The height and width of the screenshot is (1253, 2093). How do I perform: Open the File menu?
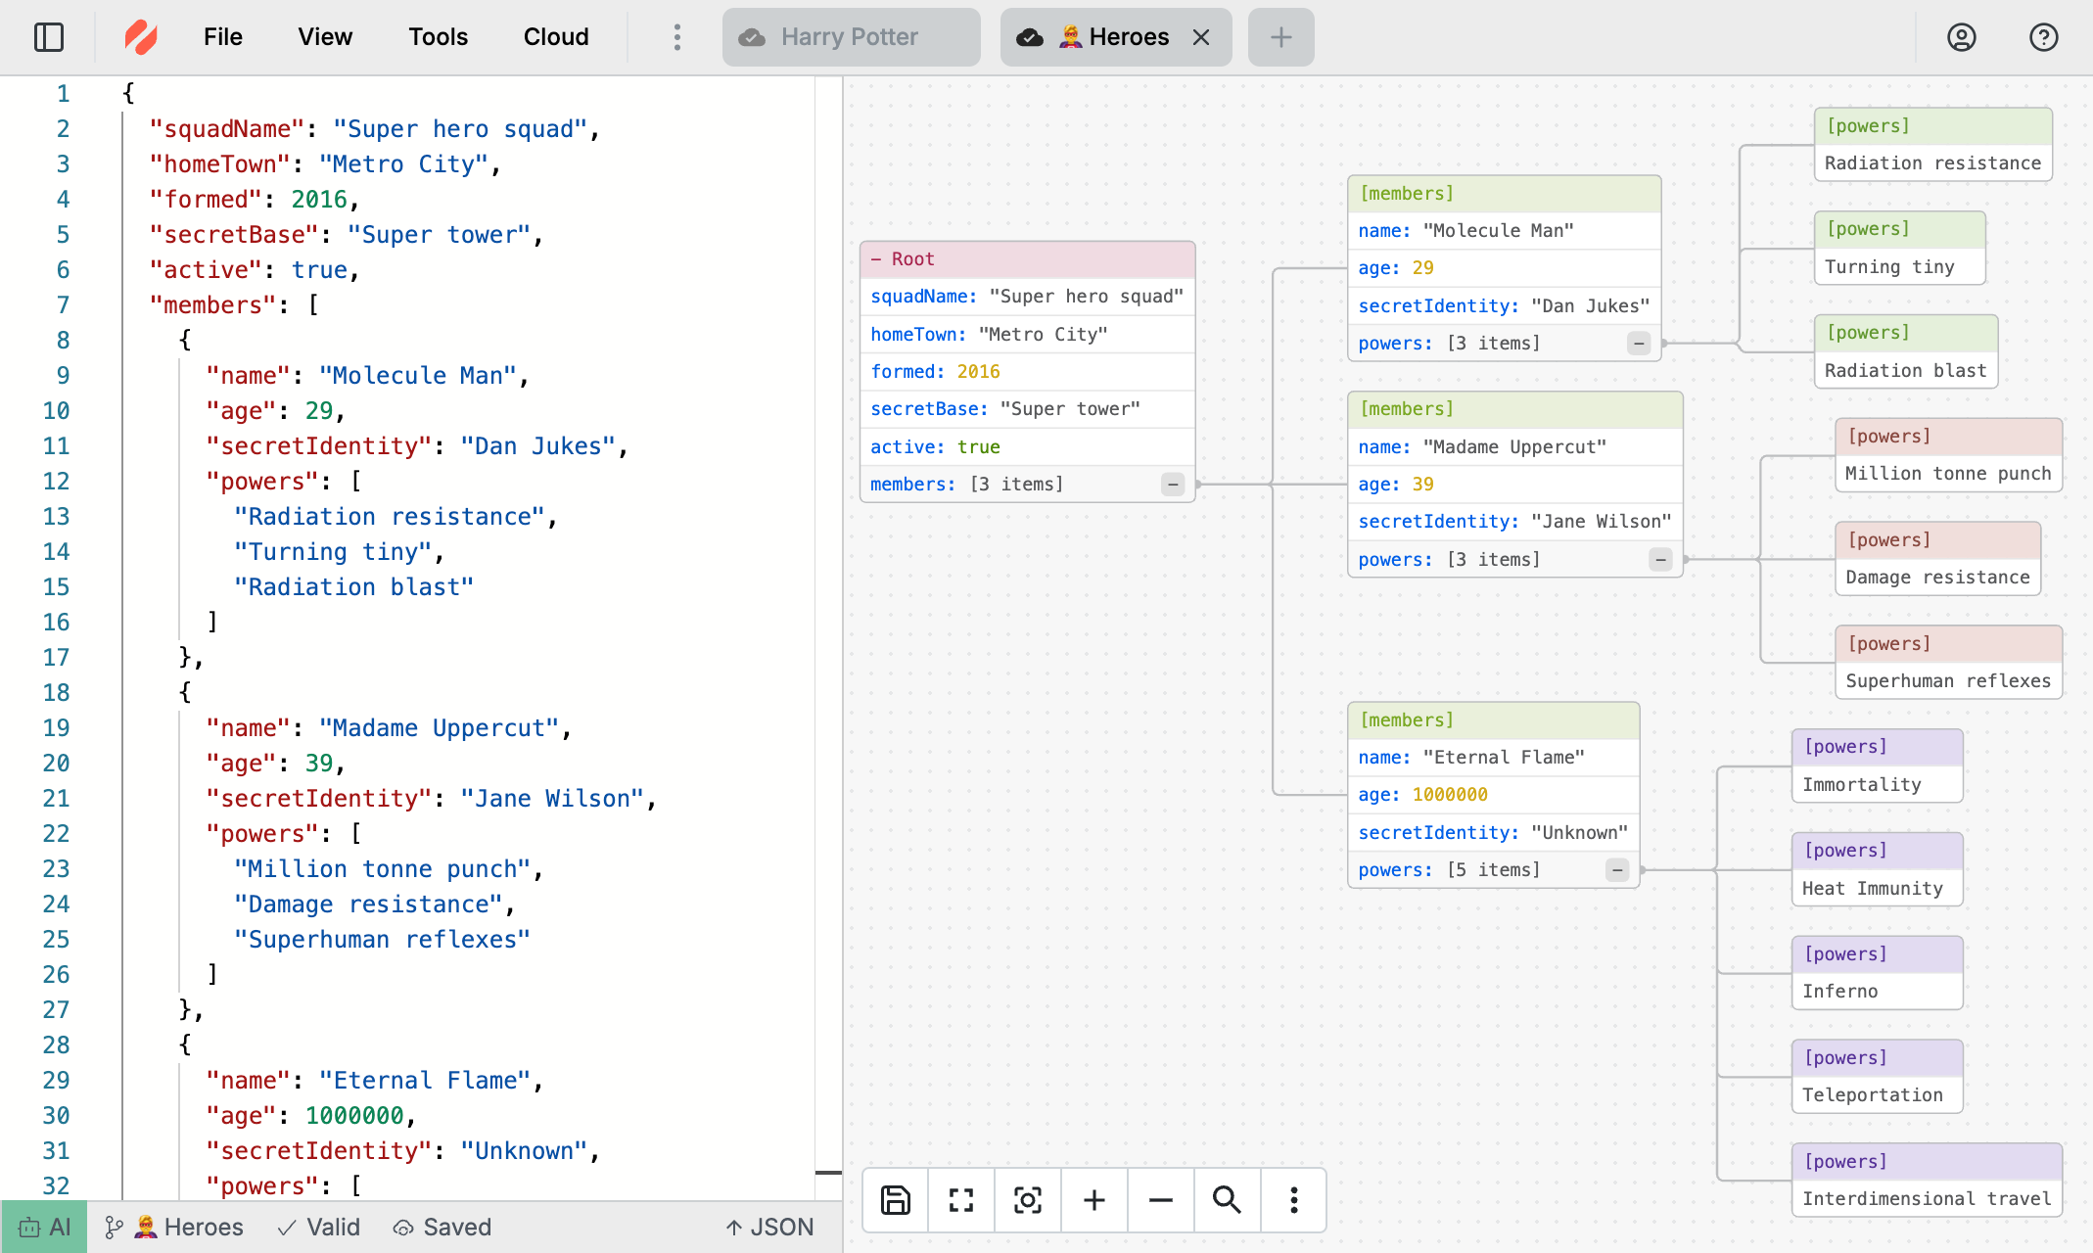[x=223, y=37]
